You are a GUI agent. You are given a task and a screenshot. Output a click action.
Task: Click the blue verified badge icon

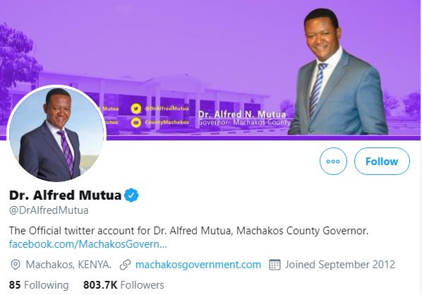tap(131, 195)
